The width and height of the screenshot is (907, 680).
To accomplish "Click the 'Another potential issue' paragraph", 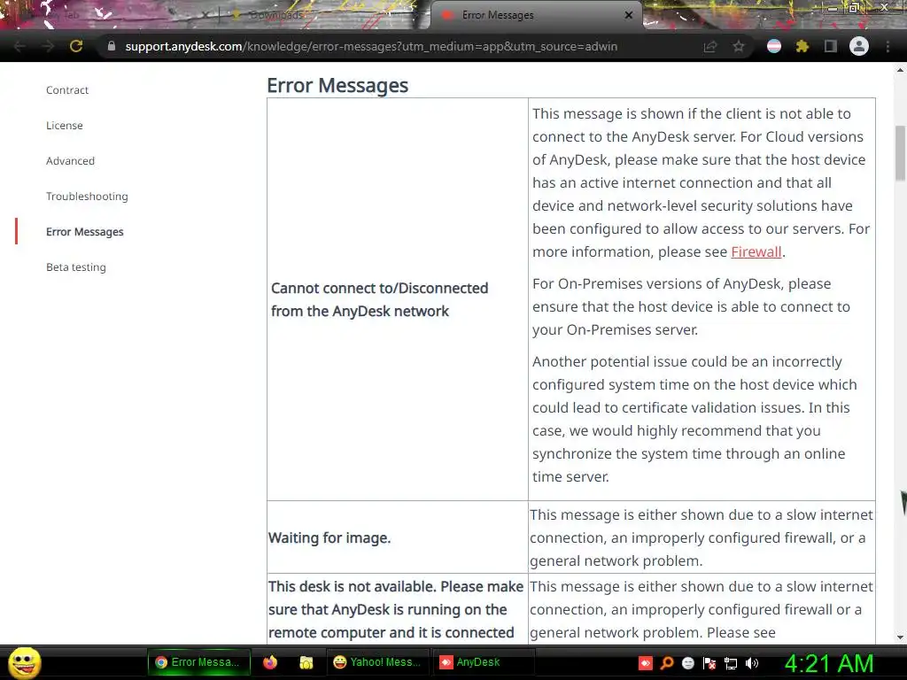I will (694, 419).
